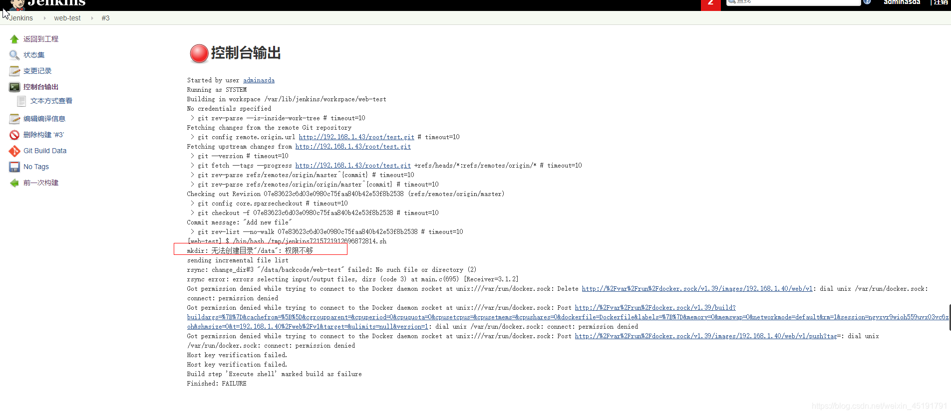Click the edit build information notepad icon

click(x=14, y=119)
